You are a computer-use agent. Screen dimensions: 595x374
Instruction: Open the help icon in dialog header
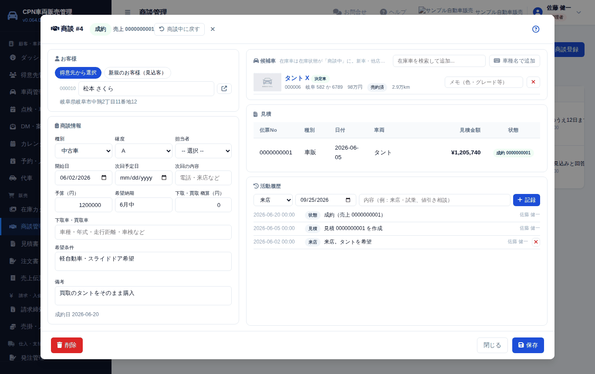click(536, 29)
